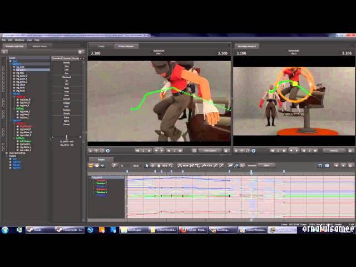Click the Smooth procedural preset
Image resolution: width=356 pixels, height=267 pixels.
(x=67, y=99)
